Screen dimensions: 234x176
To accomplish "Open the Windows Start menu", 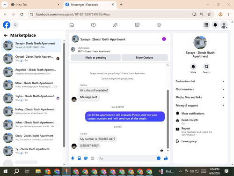I will tap(6, 171).
